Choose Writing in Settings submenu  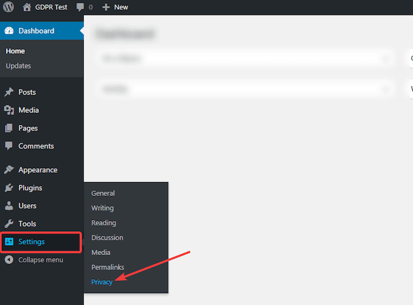click(102, 208)
